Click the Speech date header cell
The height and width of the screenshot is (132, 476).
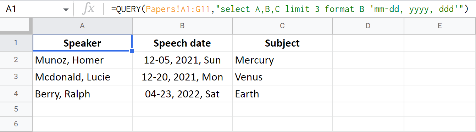(x=182, y=43)
